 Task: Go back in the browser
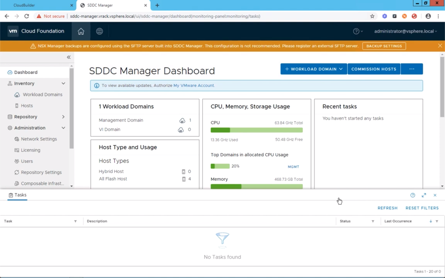7,16
